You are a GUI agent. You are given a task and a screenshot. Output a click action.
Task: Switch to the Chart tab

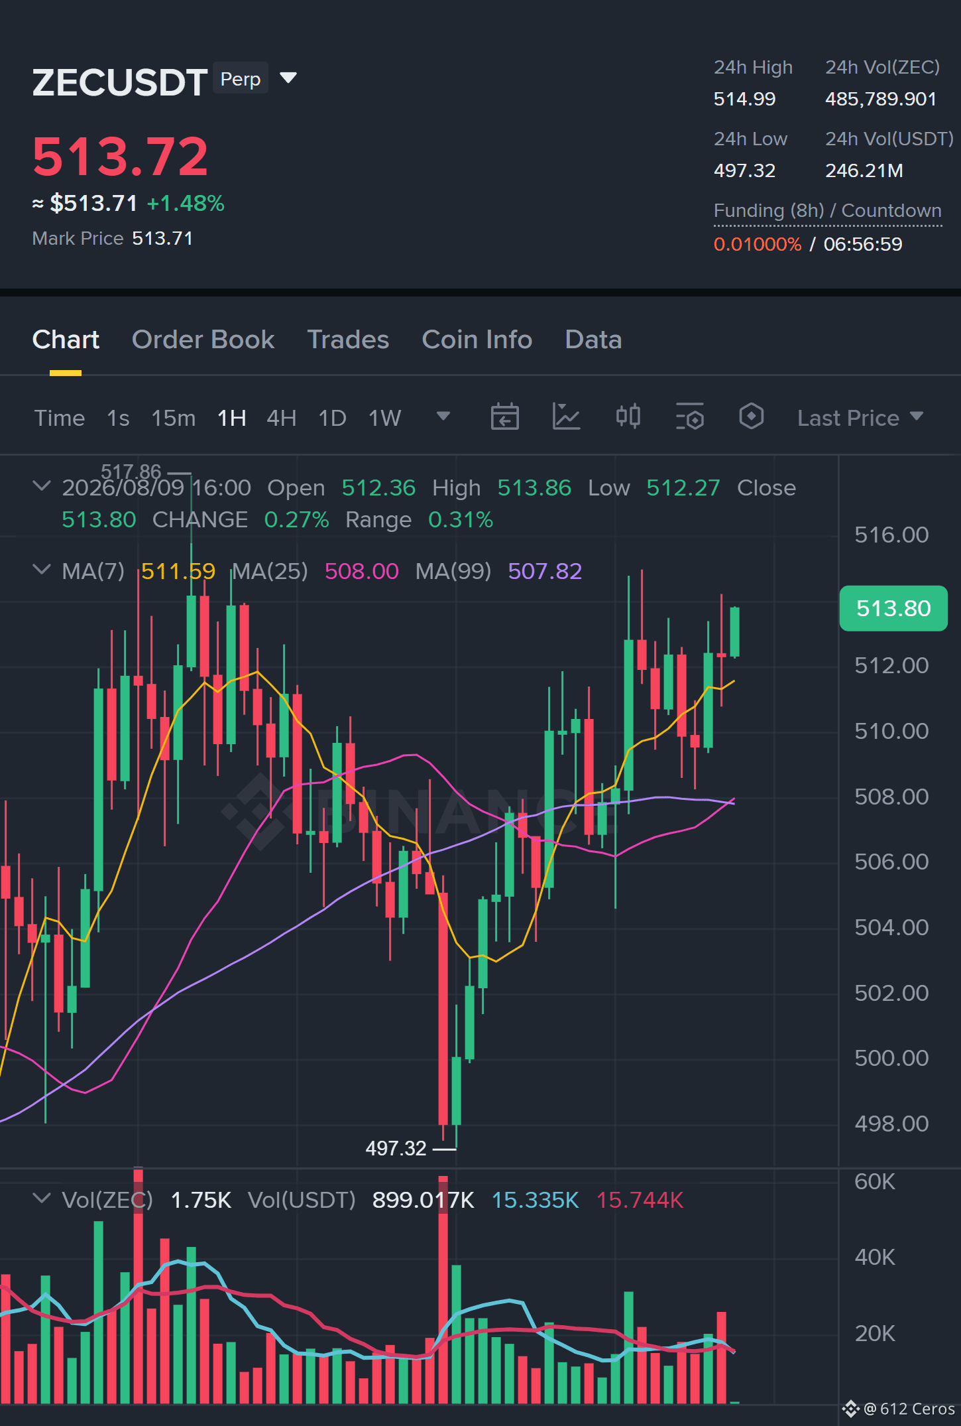click(66, 340)
